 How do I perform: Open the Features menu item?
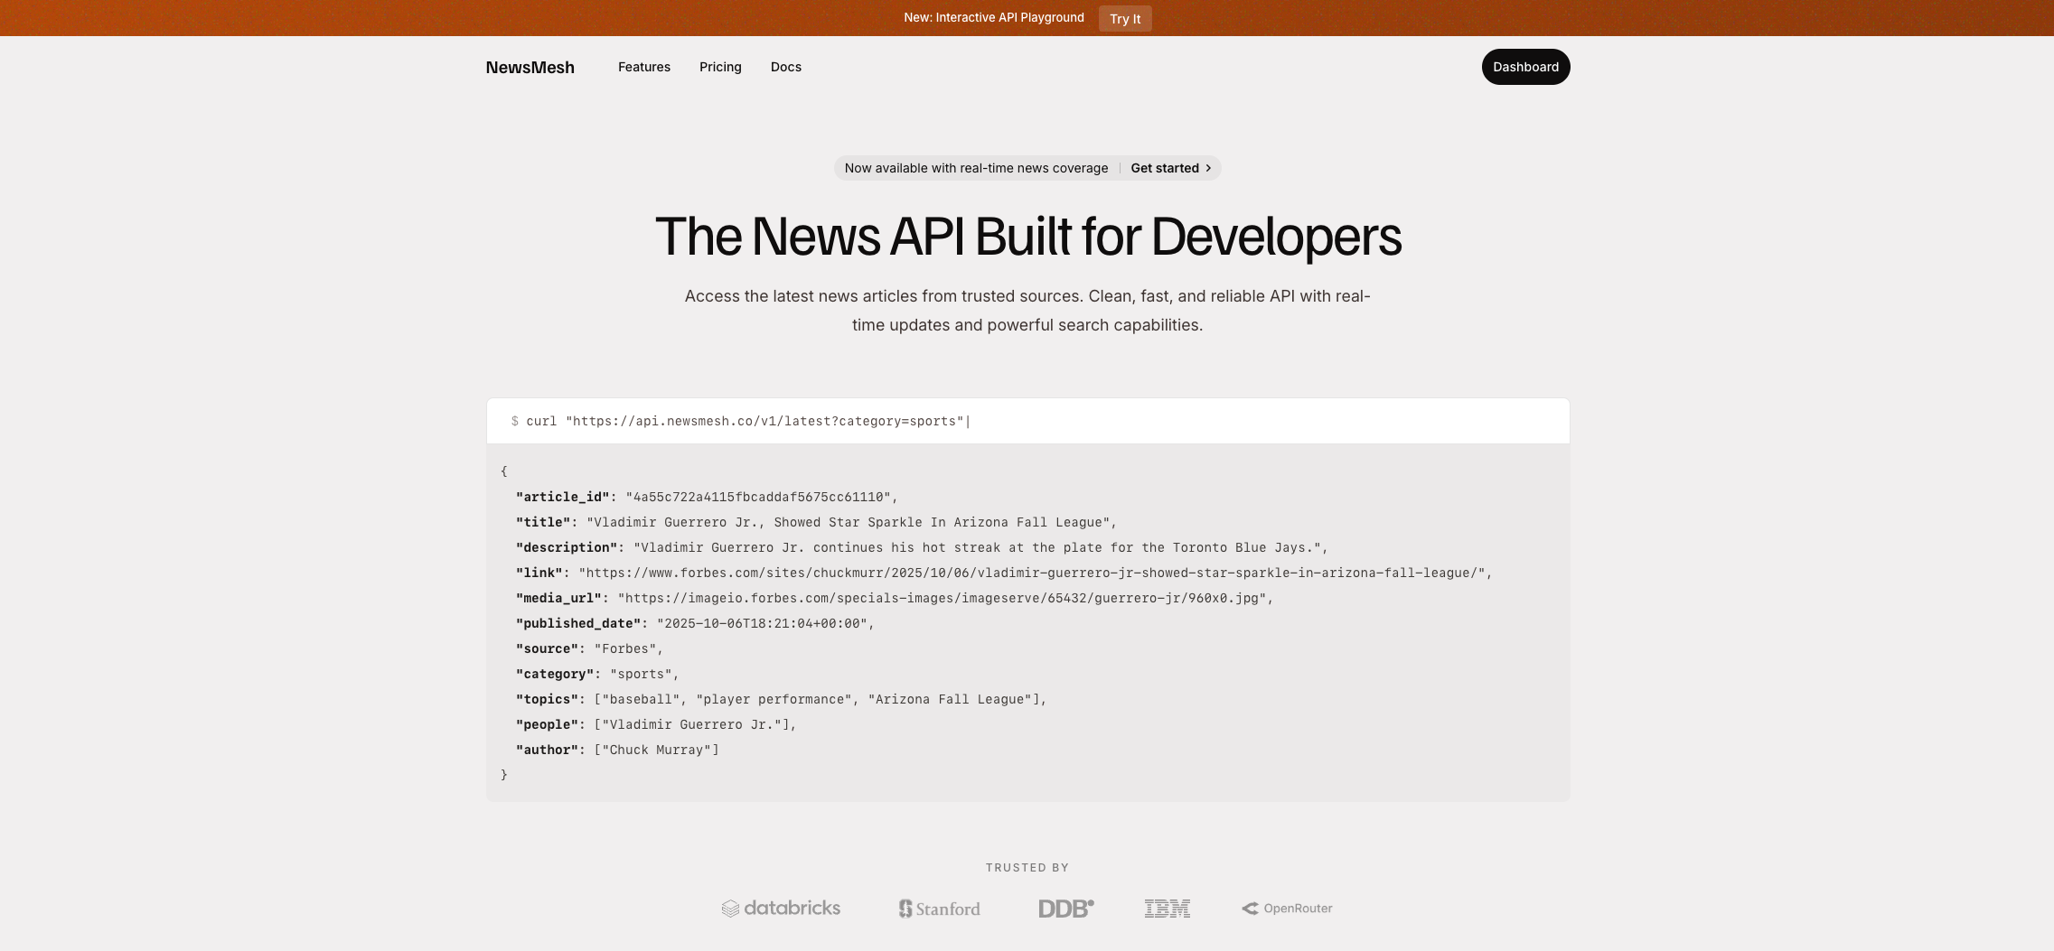pyautogui.click(x=644, y=67)
